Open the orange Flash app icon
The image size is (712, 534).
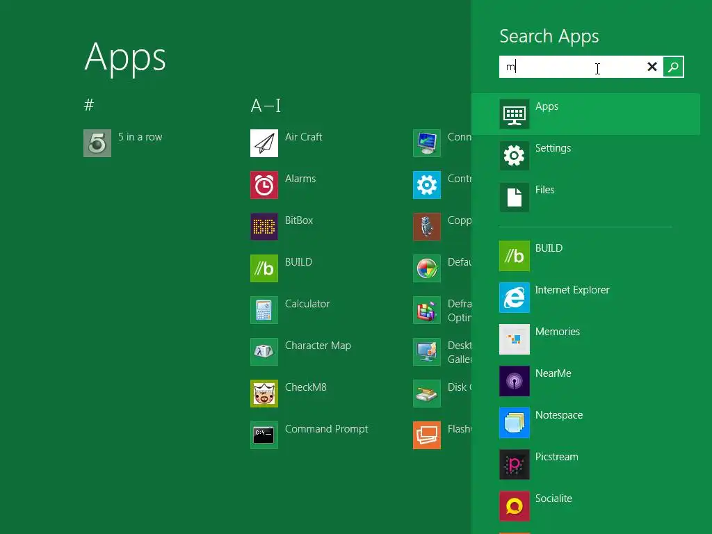point(426,435)
